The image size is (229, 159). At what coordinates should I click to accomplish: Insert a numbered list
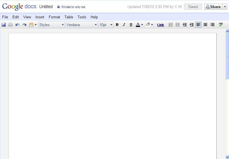click(x=171, y=25)
